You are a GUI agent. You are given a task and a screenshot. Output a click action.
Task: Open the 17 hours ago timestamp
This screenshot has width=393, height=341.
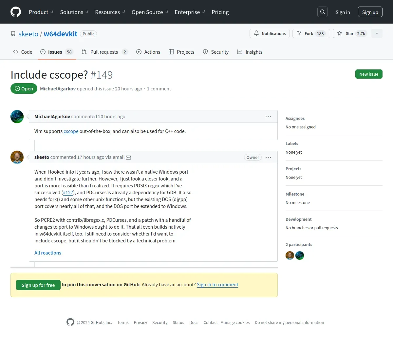(91, 157)
